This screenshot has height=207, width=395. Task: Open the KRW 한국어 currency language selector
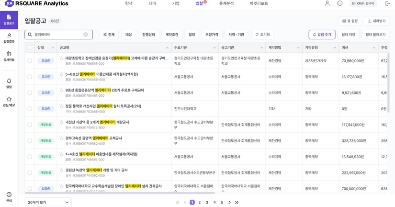point(363,3)
